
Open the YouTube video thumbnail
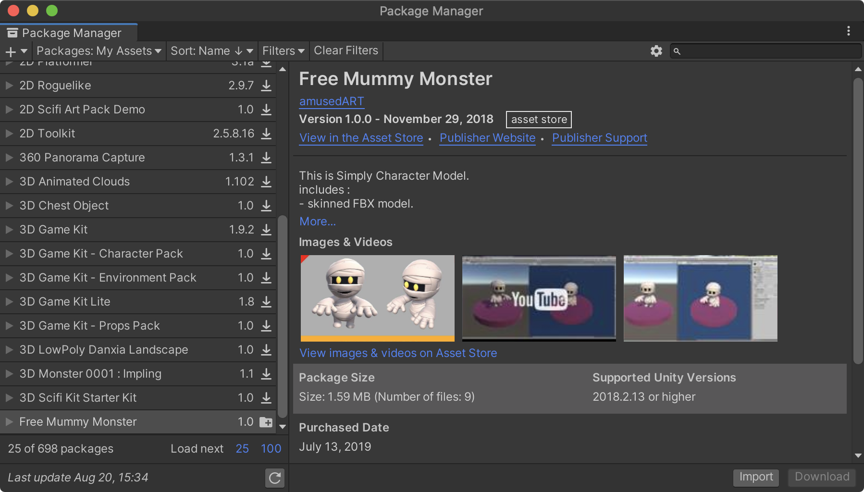tap(539, 298)
